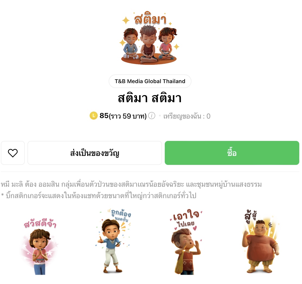Click the orange สติมา logo in main sticker image
302x284 pixels.
pyautogui.click(x=150, y=19)
